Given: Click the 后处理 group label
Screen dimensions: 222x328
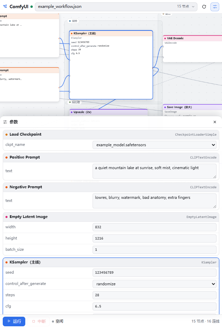Looking at the screenshot, I should click(x=74, y=102).
